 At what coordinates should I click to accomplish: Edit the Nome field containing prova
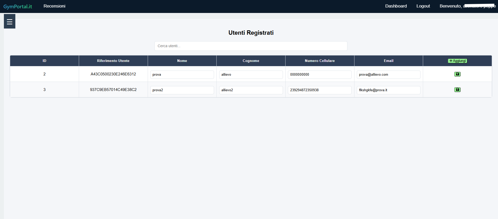pyautogui.click(x=182, y=75)
